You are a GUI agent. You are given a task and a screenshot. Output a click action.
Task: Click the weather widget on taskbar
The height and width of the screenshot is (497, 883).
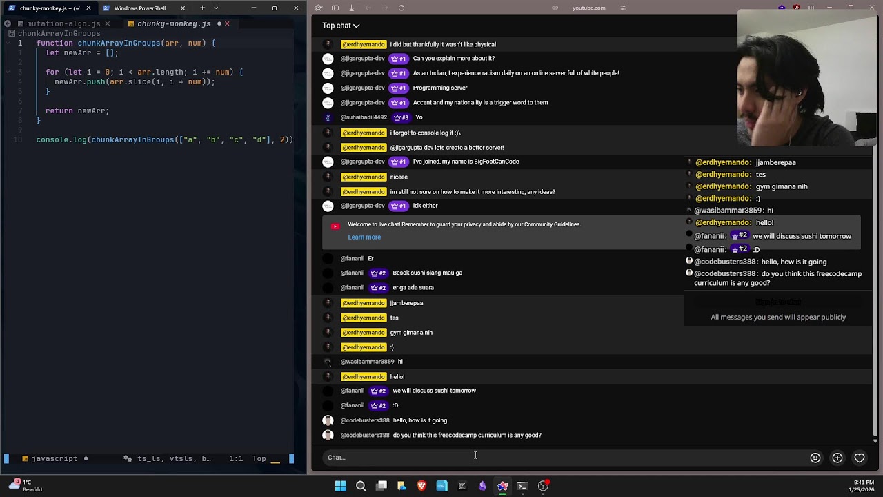point(25,486)
